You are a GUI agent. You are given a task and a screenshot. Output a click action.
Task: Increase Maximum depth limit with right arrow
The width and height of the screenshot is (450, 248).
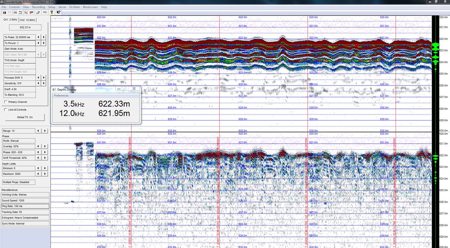tap(45, 174)
